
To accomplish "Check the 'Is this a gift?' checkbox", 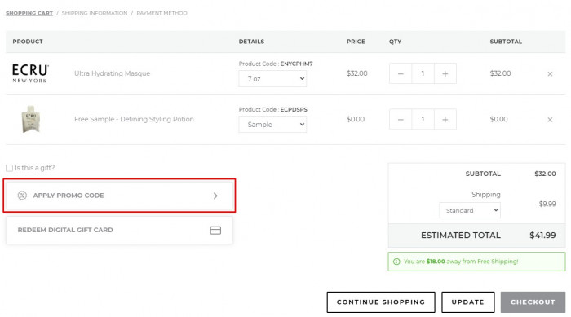I will click(10, 168).
